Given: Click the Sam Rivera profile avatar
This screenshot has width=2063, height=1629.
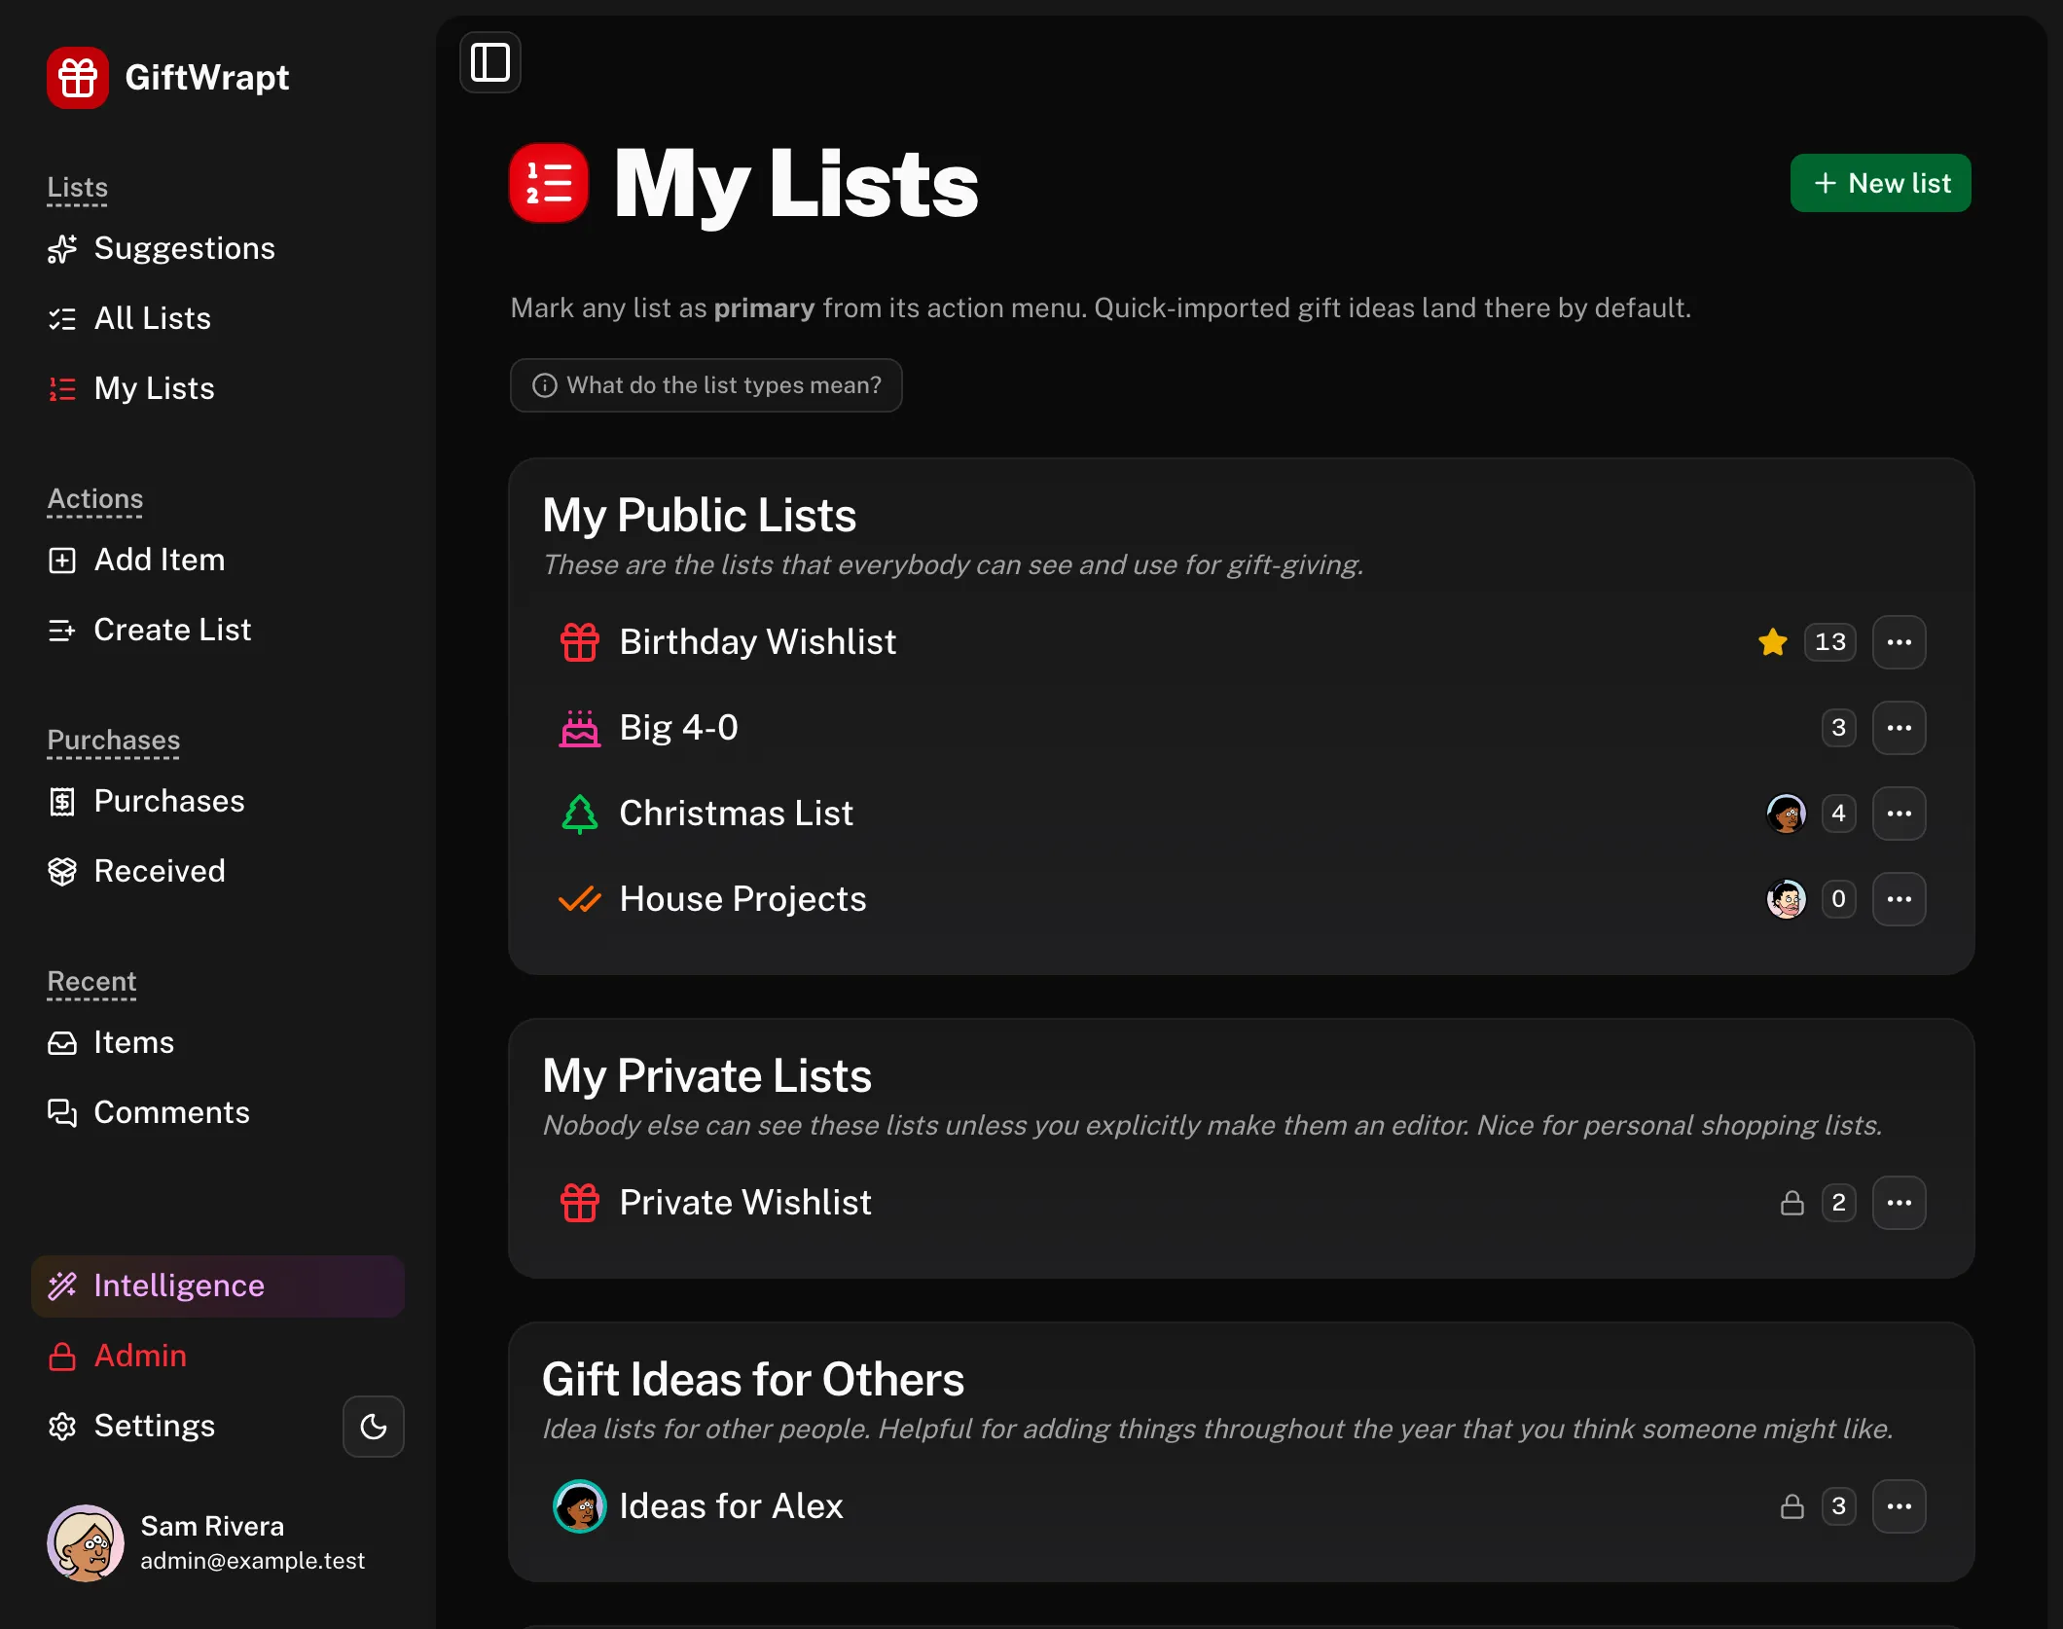Looking at the screenshot, I should (86, 1543).
